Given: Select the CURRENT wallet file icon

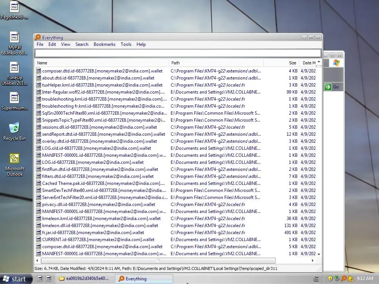Looking at the screenshot, I should 38,239.
